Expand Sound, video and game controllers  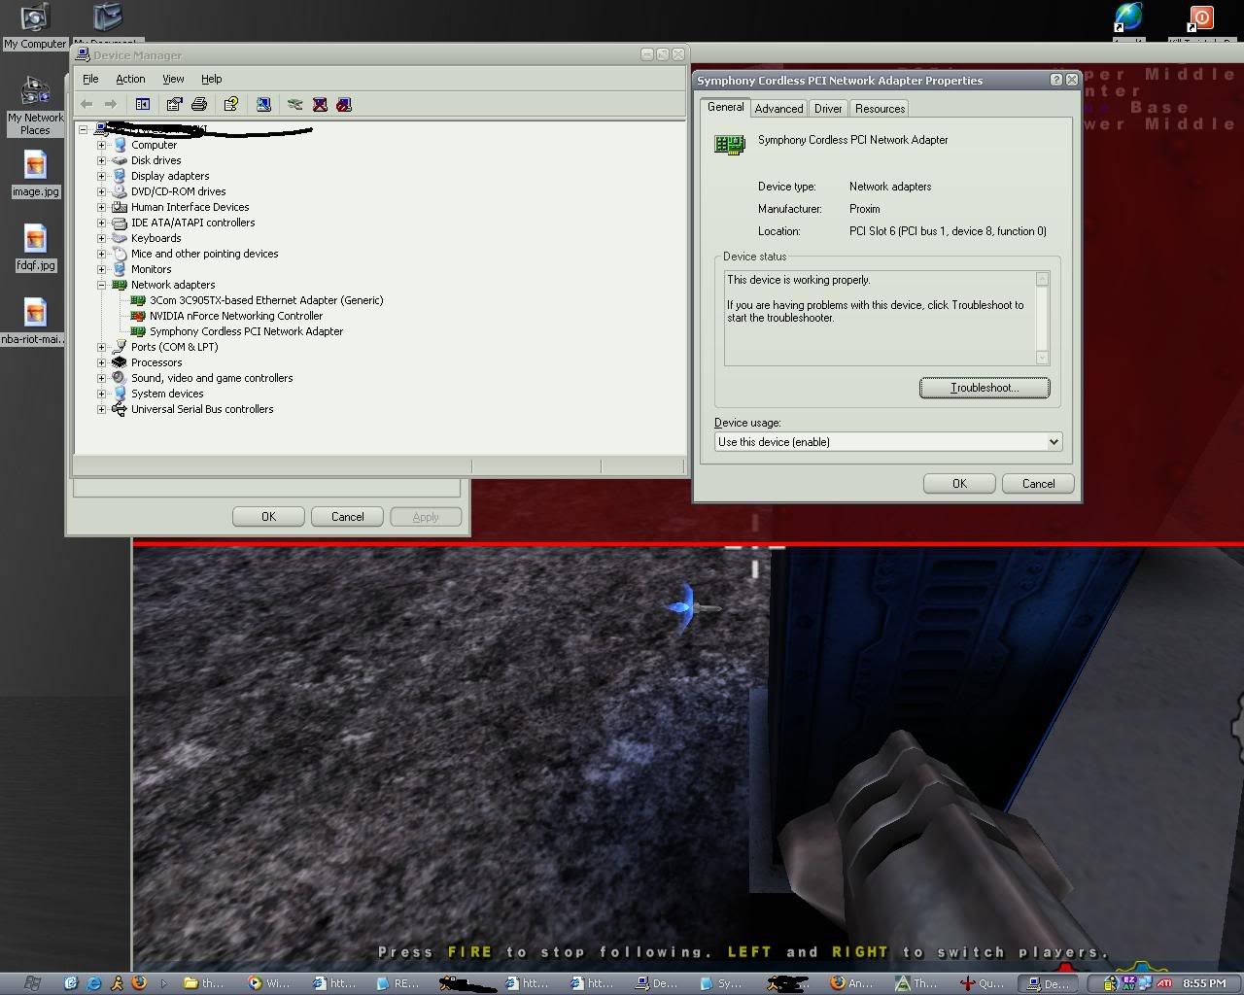[x=101, y=378]
